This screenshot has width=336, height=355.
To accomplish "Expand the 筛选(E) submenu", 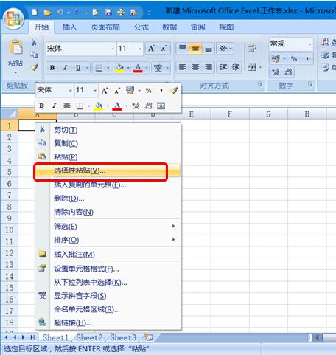I will pos(108,227).
